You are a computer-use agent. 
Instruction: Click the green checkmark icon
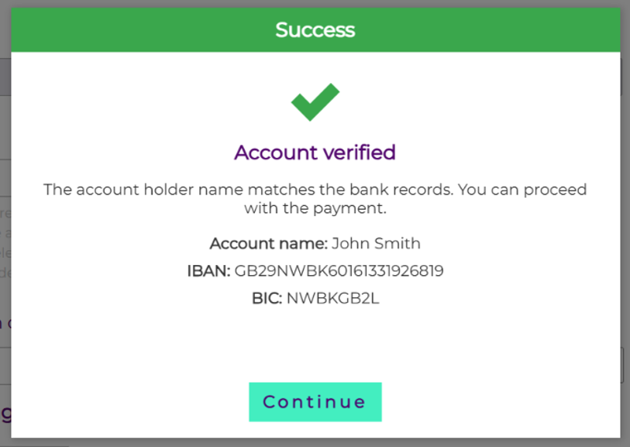(x=315, y=102)
